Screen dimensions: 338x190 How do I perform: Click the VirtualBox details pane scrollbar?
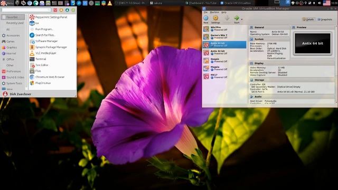click(336, 64)
